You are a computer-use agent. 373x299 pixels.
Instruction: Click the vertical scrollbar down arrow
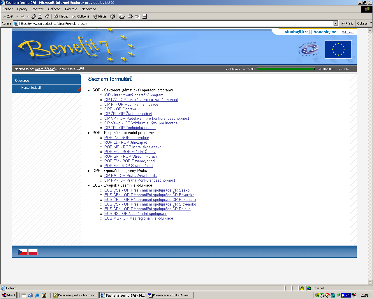370,282
